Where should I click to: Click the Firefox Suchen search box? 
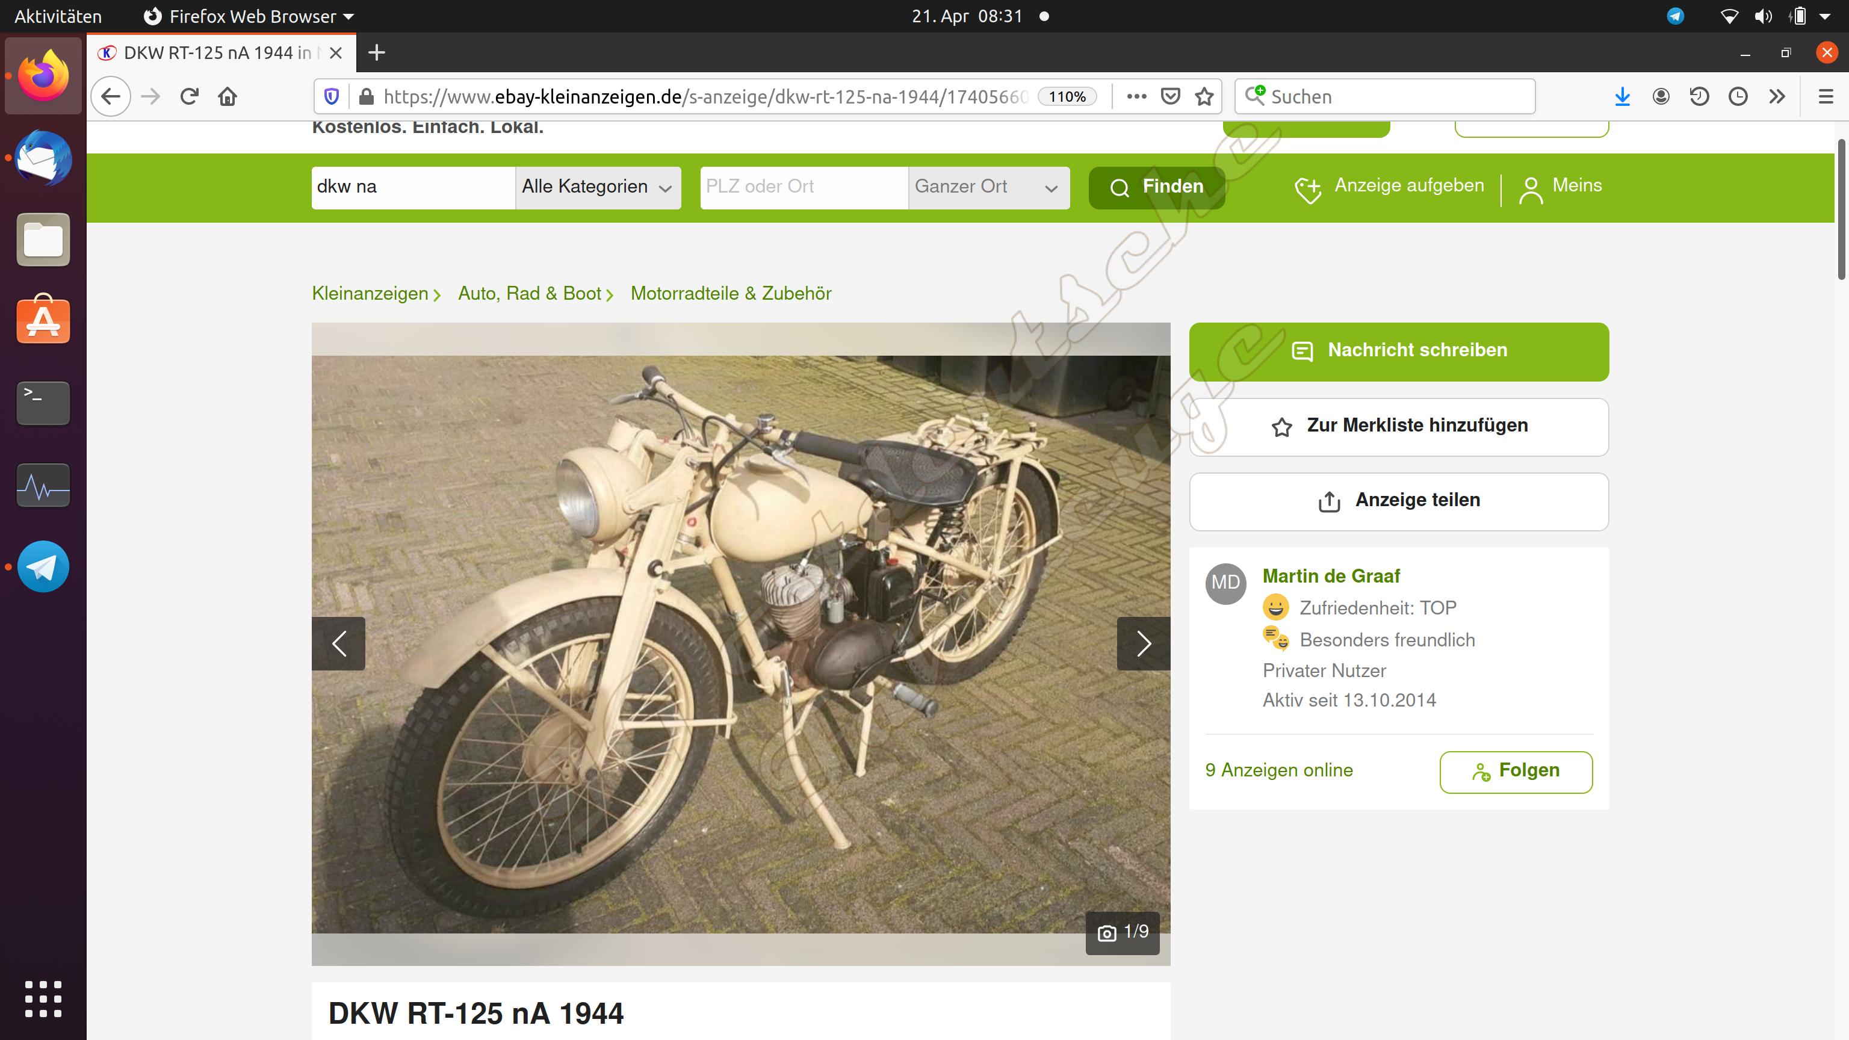click(x=1384, y=96)
